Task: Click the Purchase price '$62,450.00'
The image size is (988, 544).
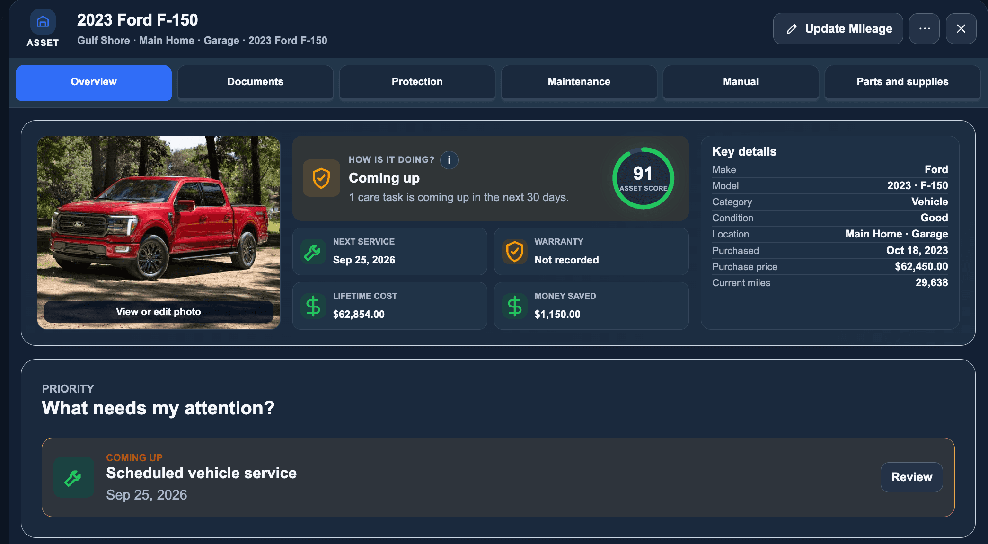Action: pos(921,267)
